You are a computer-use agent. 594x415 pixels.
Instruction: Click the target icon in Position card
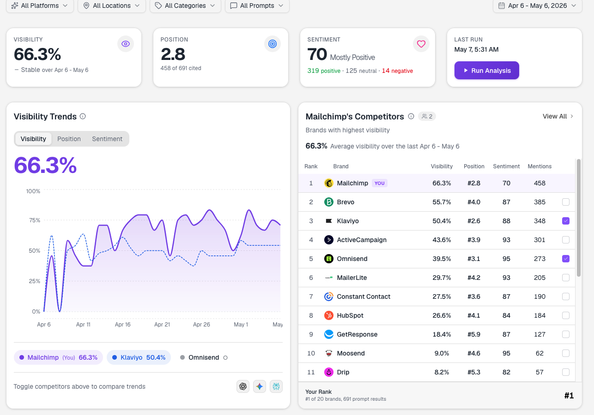coord(273,44)
